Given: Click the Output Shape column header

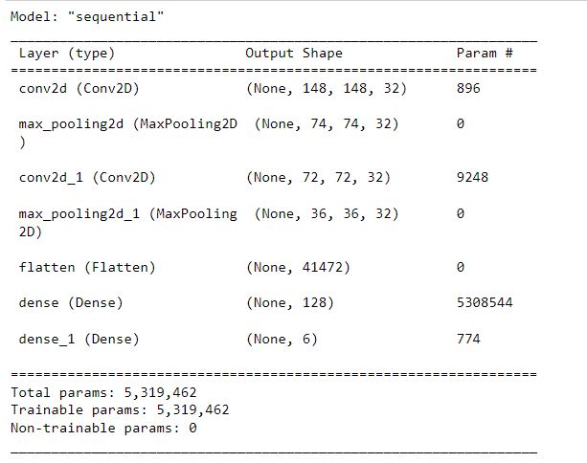Looking at the screenshot, I should point(294,54).
